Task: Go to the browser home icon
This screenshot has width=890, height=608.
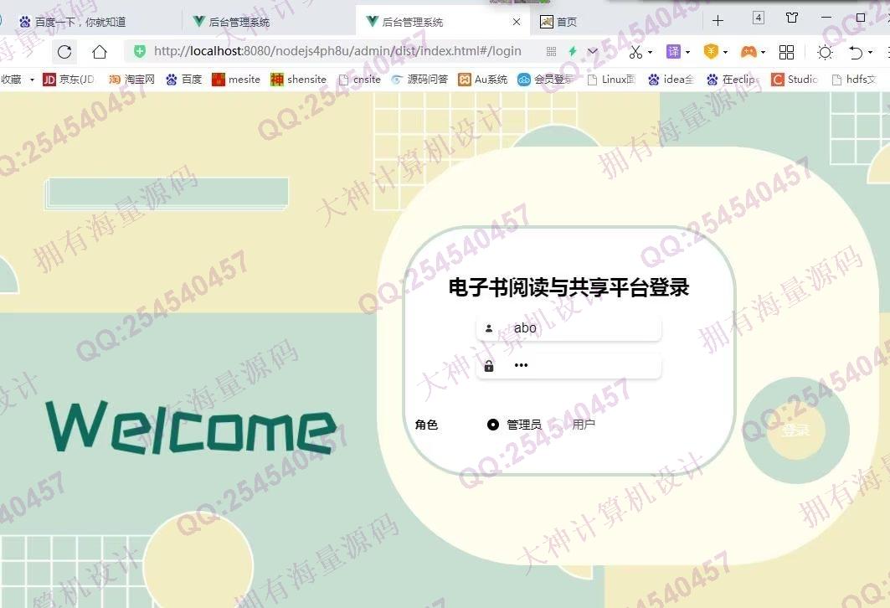Action: (100, 52)
